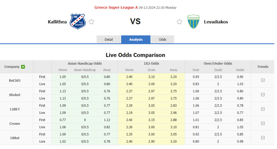Click the Levadiakos team name
Viewport: 277px width, 149px height.
coord(216,22)
